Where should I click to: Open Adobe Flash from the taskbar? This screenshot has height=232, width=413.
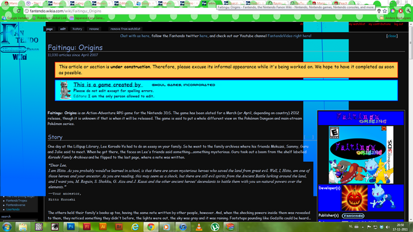click(86, 227)
